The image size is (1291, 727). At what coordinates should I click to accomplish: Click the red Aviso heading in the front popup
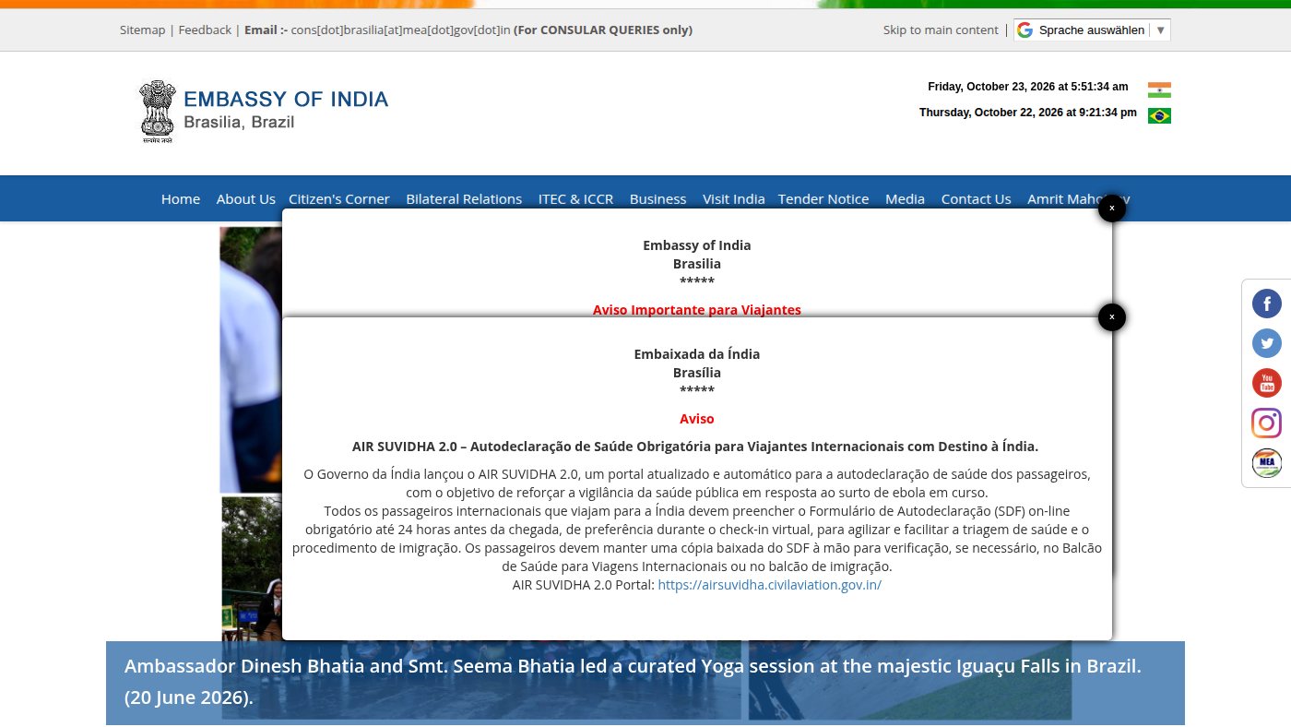pos(697,419)
